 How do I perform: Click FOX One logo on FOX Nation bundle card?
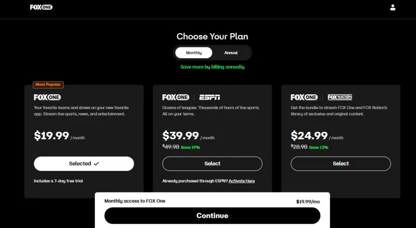[304, 97]
